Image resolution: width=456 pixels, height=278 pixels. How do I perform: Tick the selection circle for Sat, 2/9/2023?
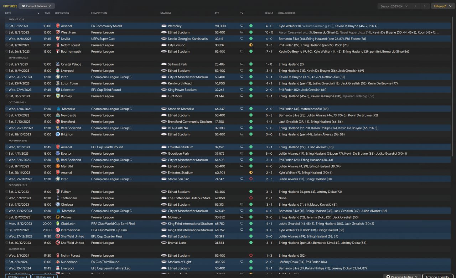point(6,65)
